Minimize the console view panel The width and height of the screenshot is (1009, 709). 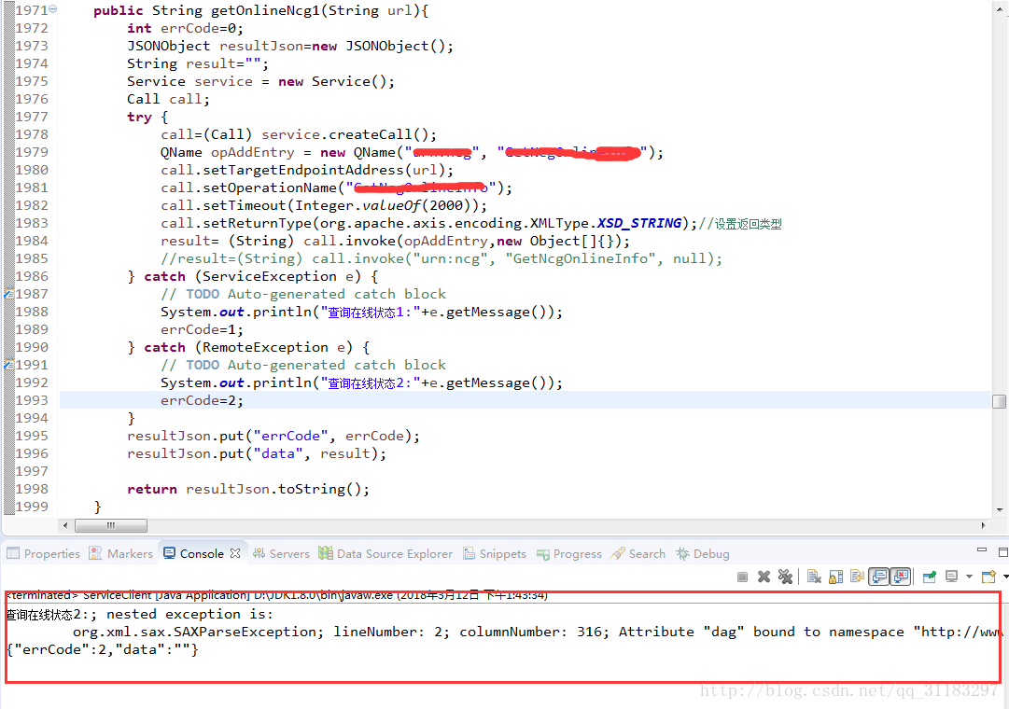[x=981, y=550]
